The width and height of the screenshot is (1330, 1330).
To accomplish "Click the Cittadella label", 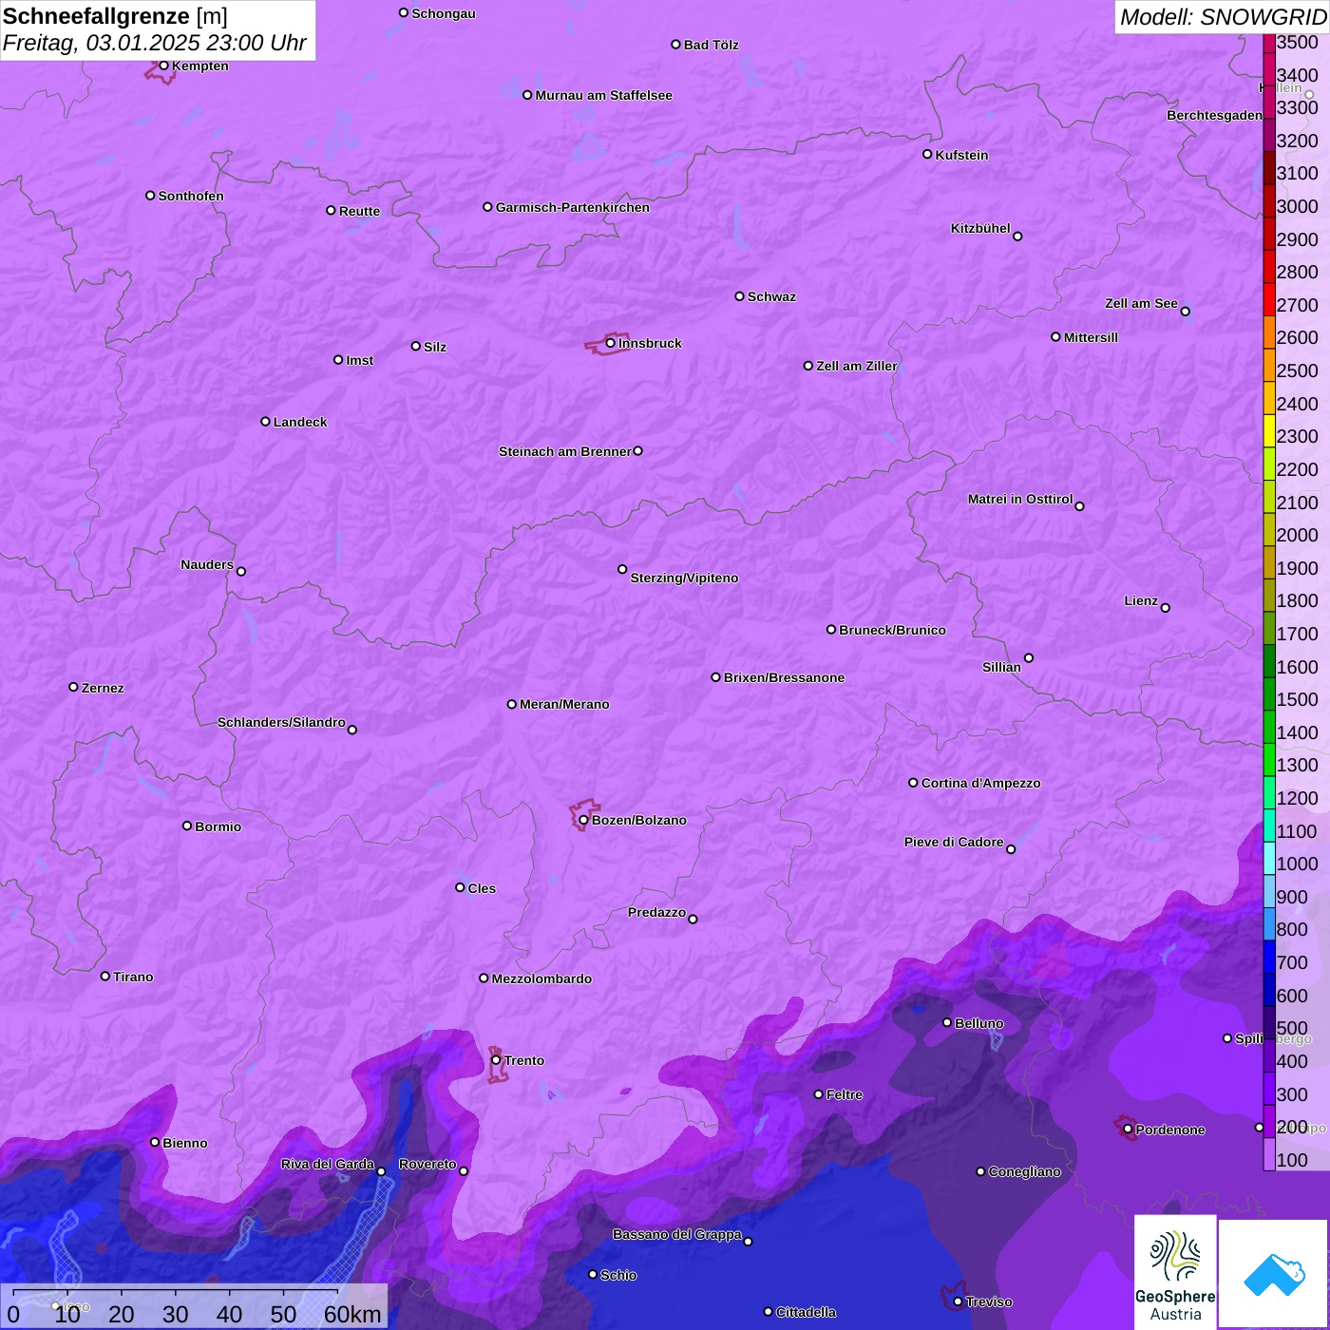I will (806, 1312).
